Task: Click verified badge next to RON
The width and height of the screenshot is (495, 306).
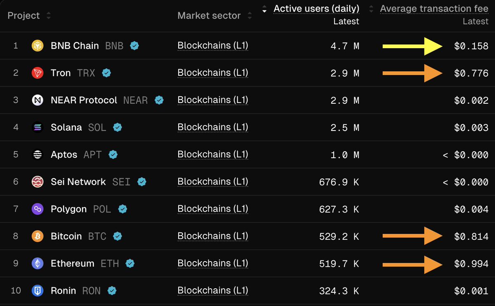Action: pyautogui.click(x=112, y=291)
